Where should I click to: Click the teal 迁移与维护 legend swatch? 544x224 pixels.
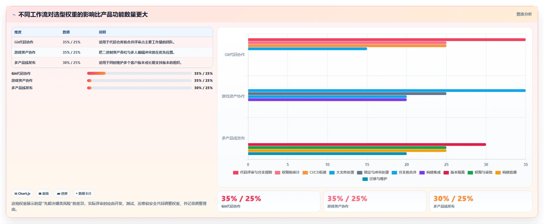point(365,179)
